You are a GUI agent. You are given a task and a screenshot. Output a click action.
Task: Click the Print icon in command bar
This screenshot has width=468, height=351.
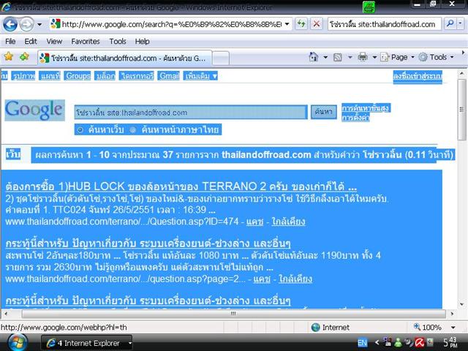tap(363, 57)
